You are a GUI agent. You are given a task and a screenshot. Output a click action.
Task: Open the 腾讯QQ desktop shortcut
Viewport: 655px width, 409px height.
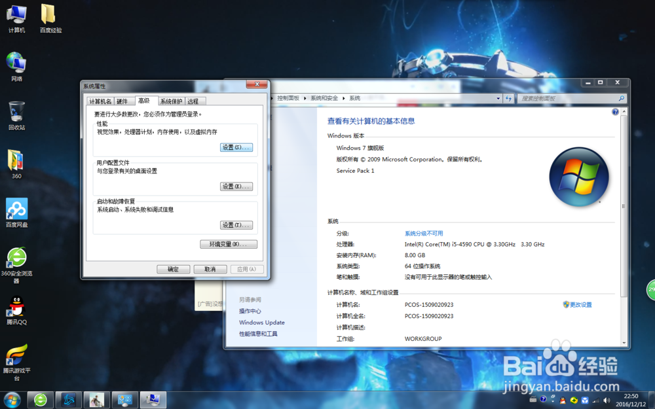[x=16, y=310]
